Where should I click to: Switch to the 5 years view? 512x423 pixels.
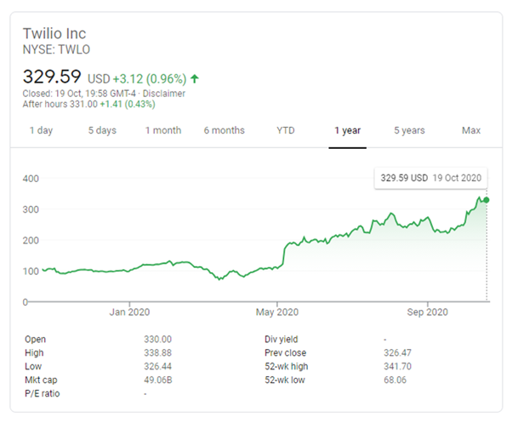point(409,130)
